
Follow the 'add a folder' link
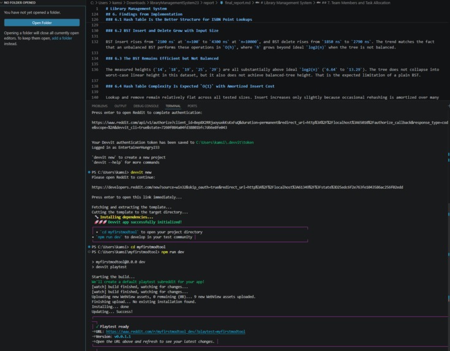62,38
